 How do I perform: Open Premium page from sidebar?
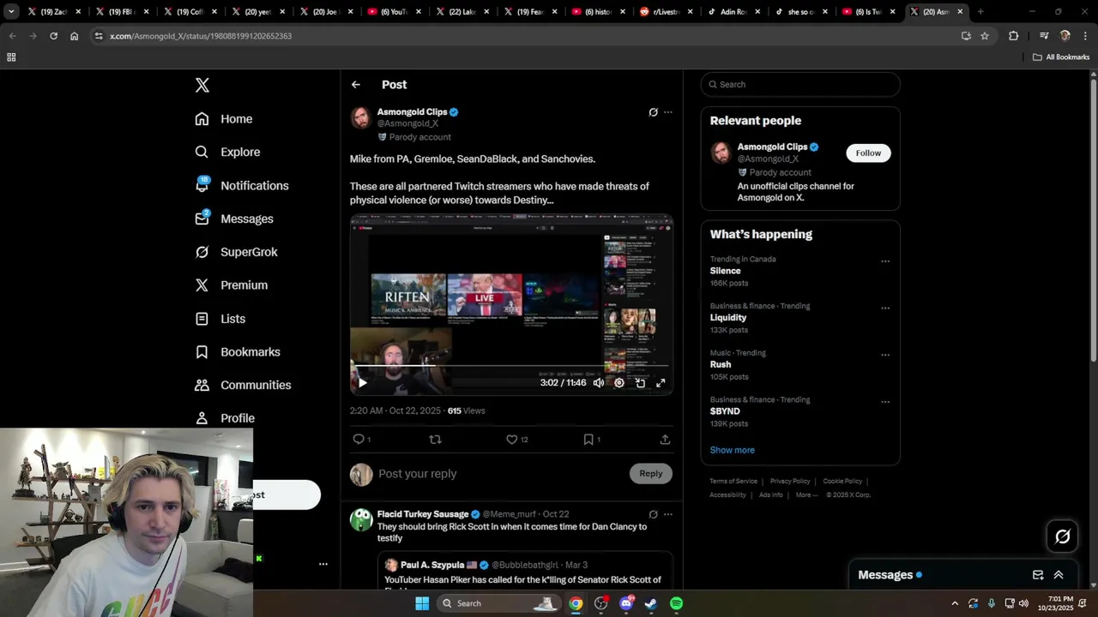tap(232, 285)
